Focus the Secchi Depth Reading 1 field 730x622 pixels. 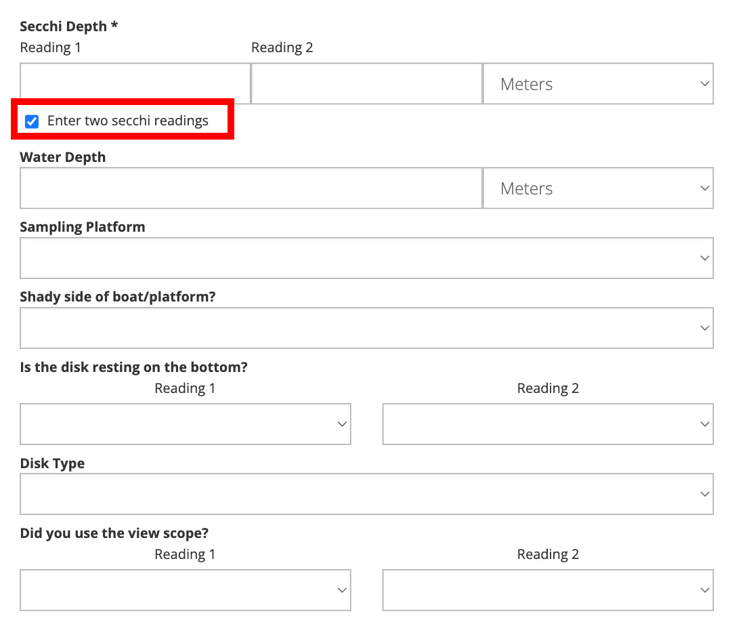(135, 84)
